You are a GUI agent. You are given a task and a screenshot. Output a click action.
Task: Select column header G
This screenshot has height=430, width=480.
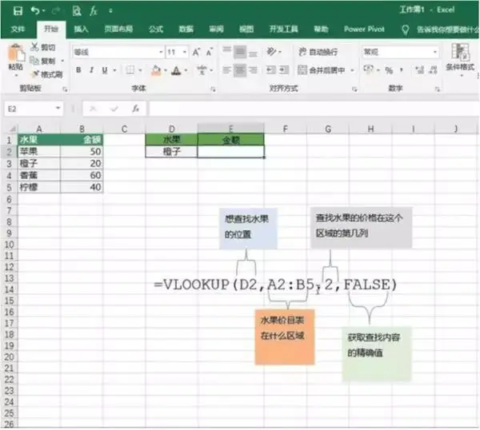click(x=328, y=129)
